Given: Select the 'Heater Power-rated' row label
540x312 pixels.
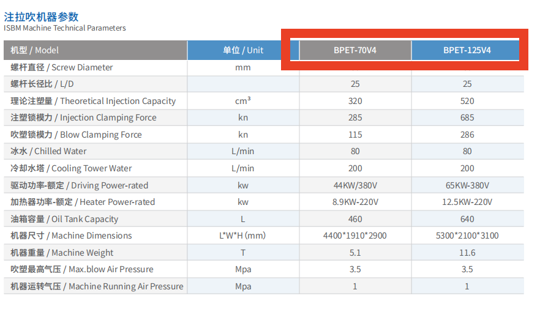Looking at the screenshot, I should point(83,202).
